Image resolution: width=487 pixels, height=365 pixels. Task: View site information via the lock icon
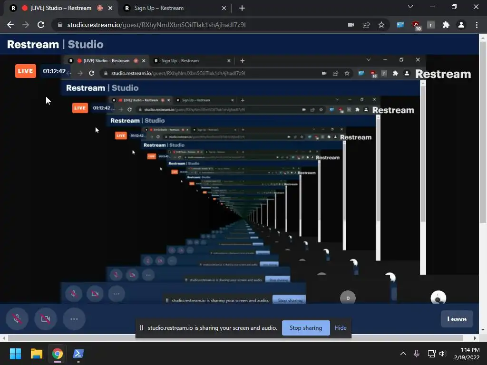[60, 25]
